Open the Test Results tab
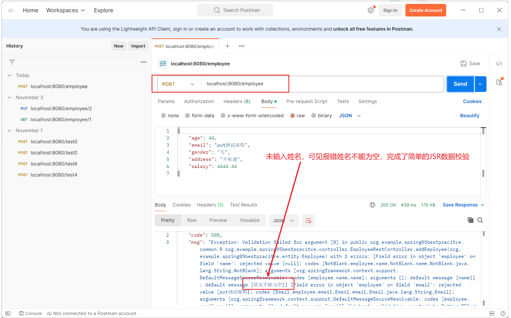Screen dimensions: 511x318 tap(243, 205)
